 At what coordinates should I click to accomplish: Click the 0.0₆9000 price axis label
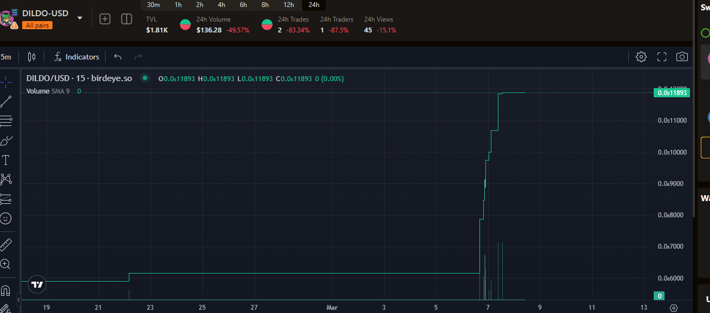(672, 184)
